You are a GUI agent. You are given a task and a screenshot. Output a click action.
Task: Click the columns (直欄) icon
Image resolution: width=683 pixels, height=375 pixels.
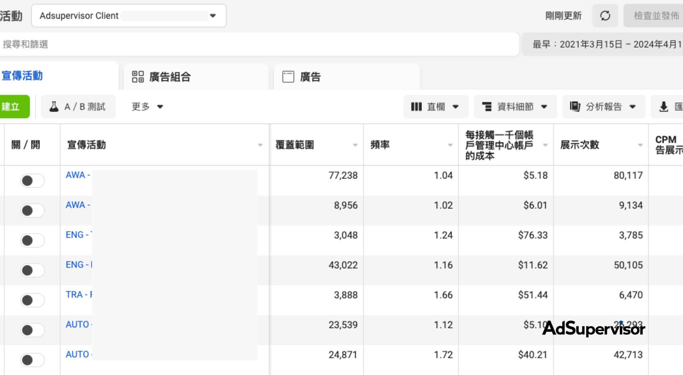[x=416, y=107]
